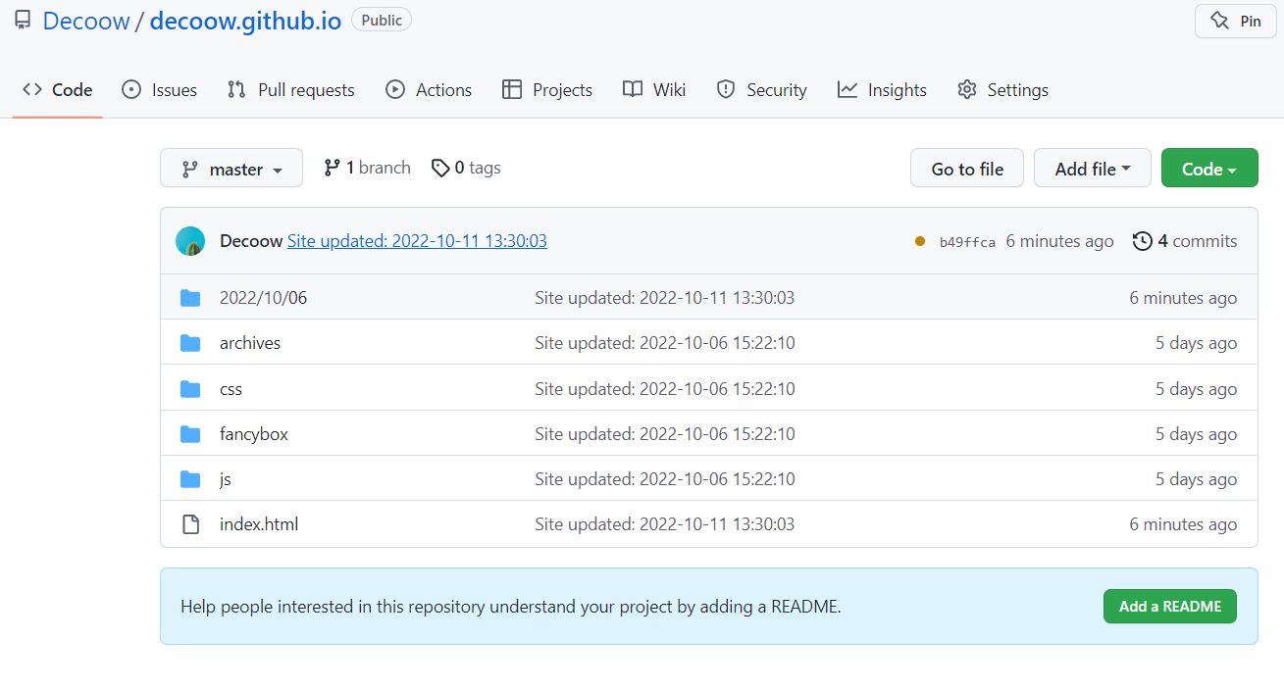This screenshot has height=690, width=1284.
Task: Click the folder icon for css
Action: pyautogui.click(x=190, y=389)
